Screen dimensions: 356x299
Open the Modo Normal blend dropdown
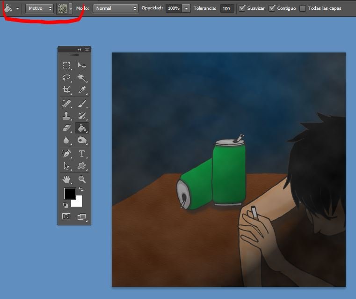coord(116,8)
